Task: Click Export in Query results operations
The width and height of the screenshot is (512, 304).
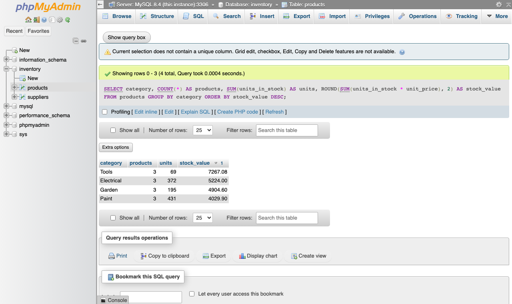Action: click(214, 256)
